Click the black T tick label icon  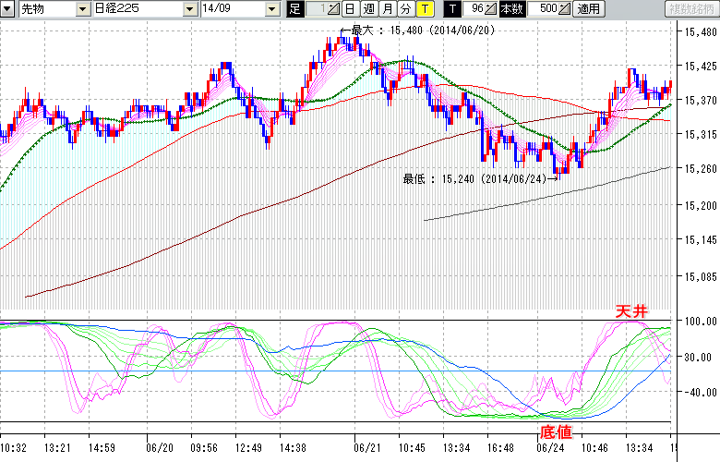coord(451,9)
